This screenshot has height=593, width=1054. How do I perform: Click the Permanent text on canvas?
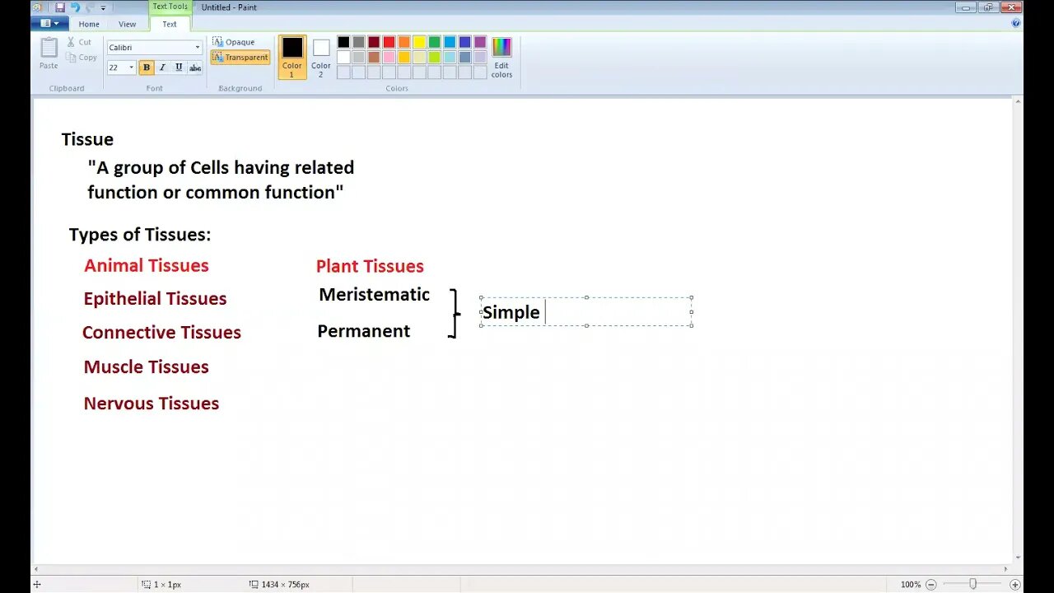364,331
